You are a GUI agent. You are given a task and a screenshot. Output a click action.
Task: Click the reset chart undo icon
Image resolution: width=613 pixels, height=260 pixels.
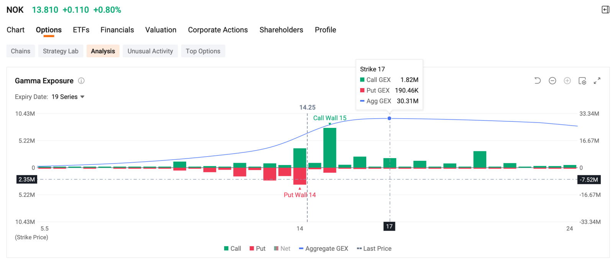point(538,81)
